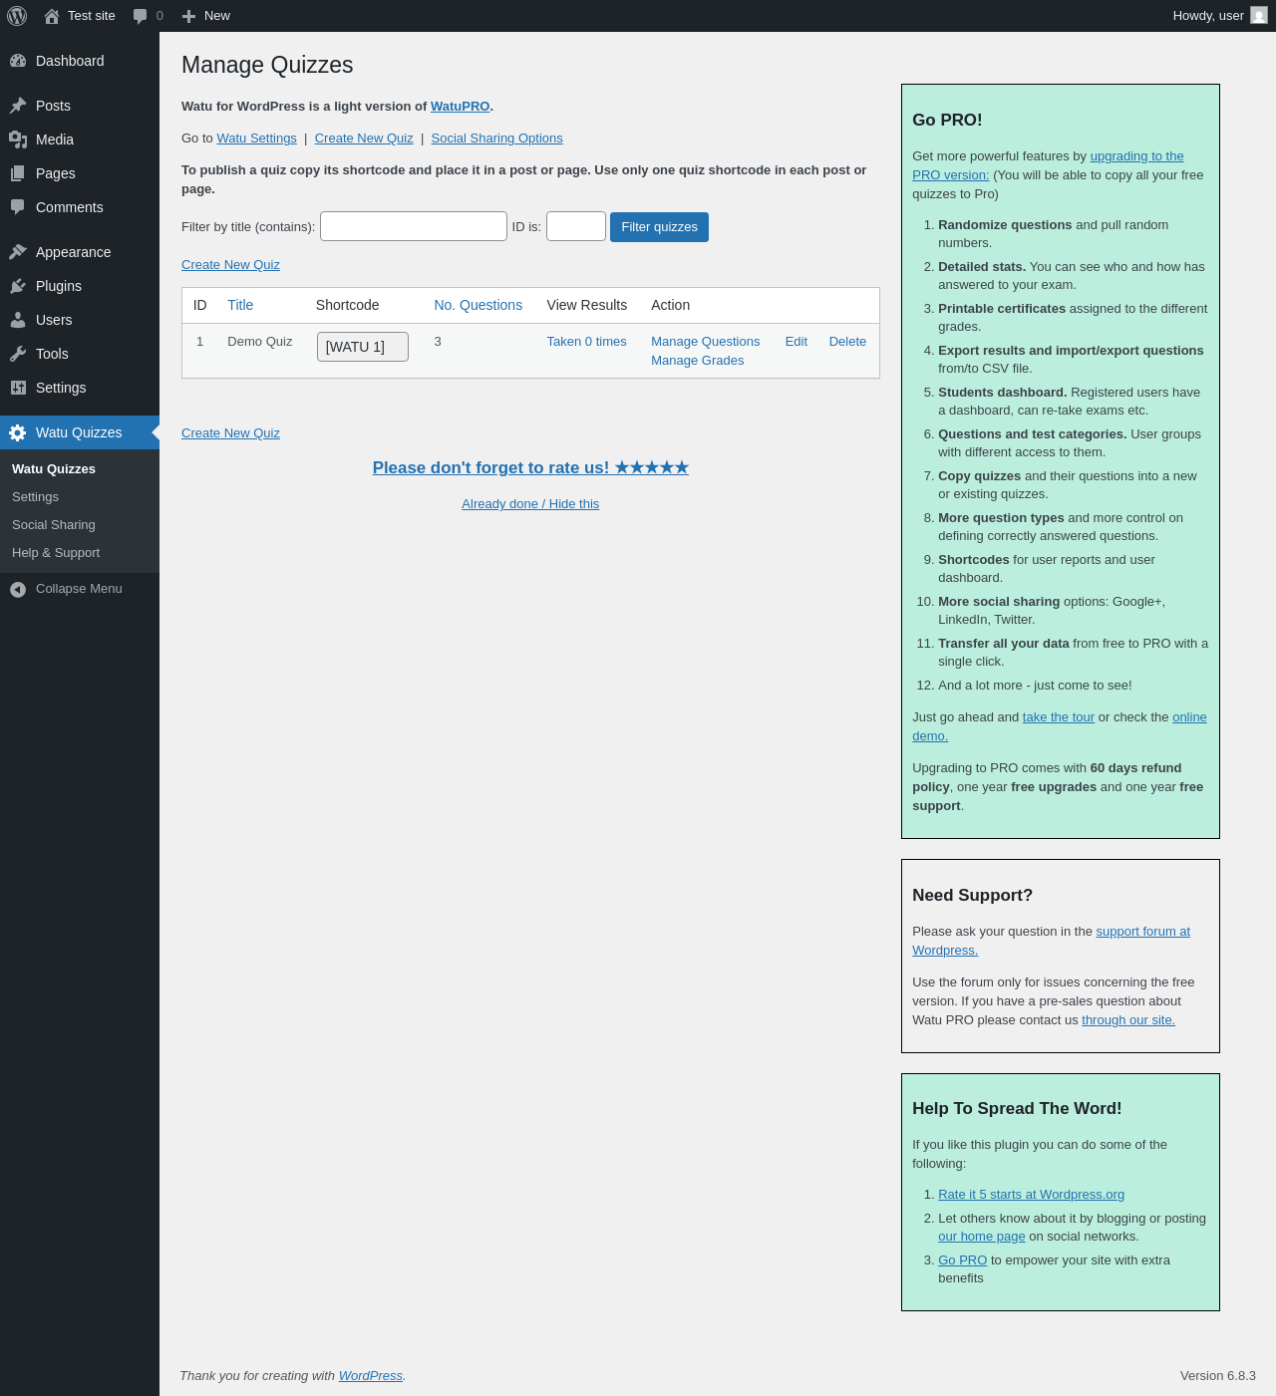Image resolution: width=1276 pixels, height=1396 pixels.
Task: Click the Watu Quizzes gear icon
Action: [x=18, y=432]
